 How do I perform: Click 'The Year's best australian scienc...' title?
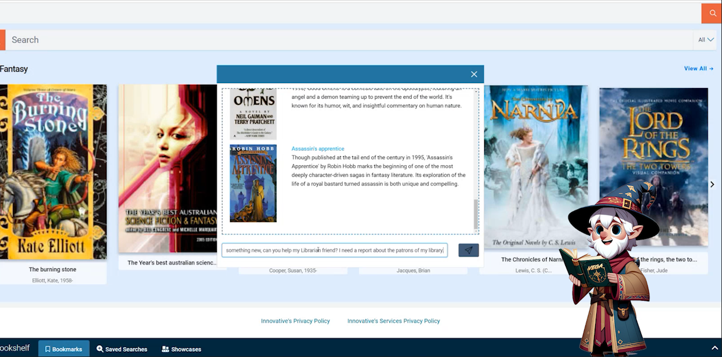(x=172, y=263)
